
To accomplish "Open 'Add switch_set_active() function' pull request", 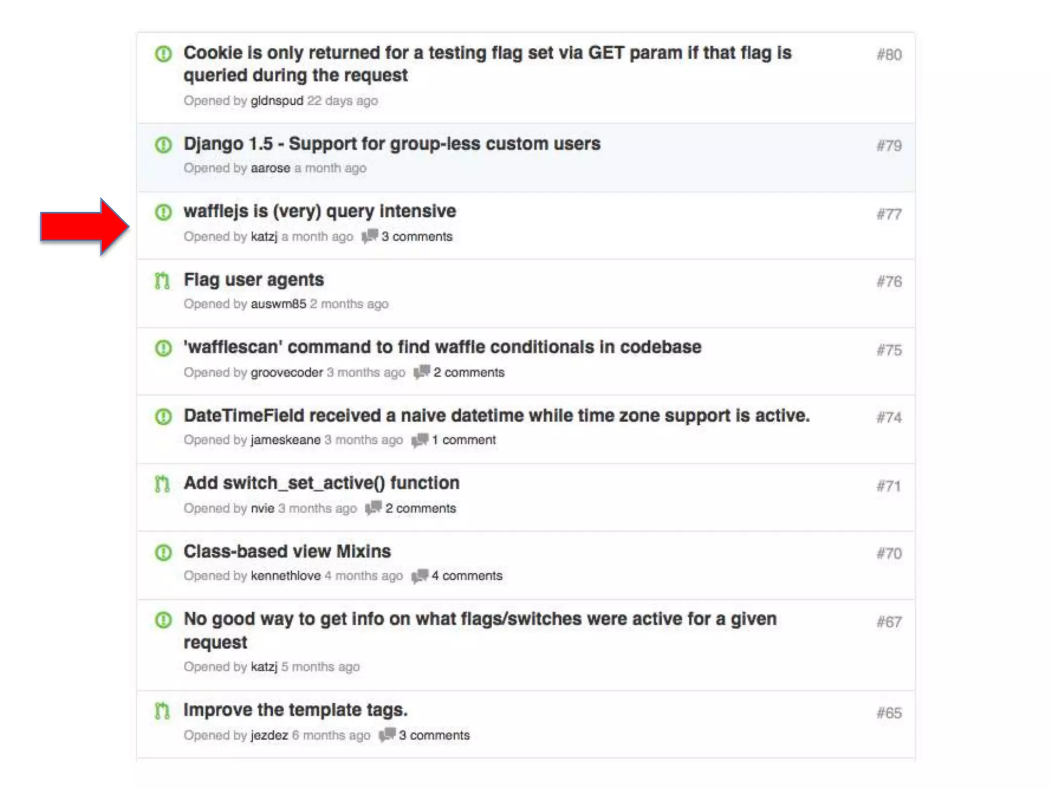I will tap(322, 483).
